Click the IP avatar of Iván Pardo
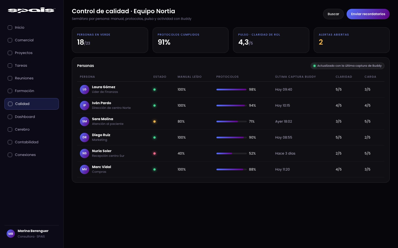 85,106
